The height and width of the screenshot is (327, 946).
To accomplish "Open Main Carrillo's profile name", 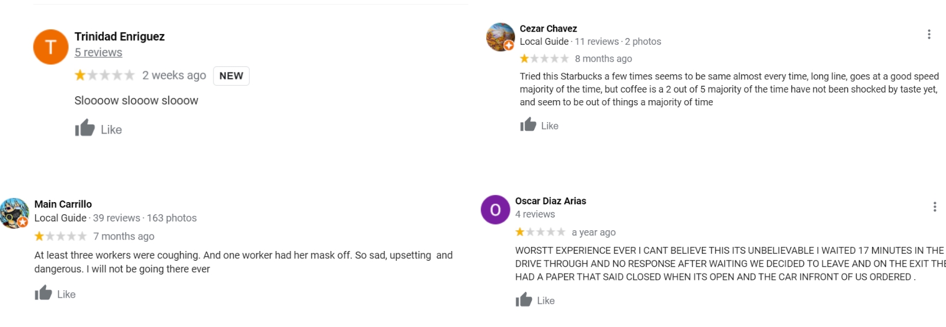I will pos(63,204).
